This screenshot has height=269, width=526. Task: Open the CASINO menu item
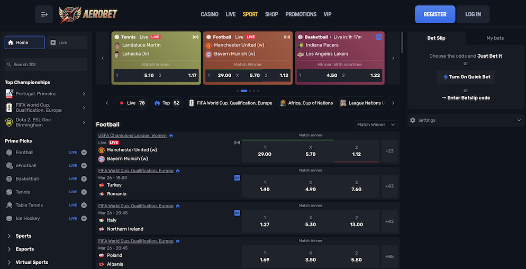pyautogui.click(x=210, y=14)
